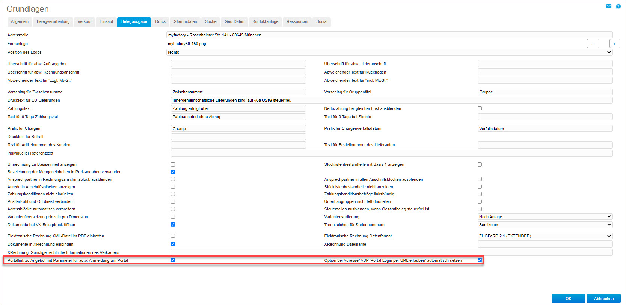This screenshot has height=305, width=626.
Task: Browse for Firmenlogo file with '...' button
Action: (593, 44)
